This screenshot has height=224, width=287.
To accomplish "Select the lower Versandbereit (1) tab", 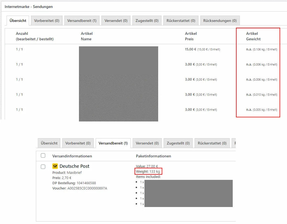I will click(x=113, y=143).
